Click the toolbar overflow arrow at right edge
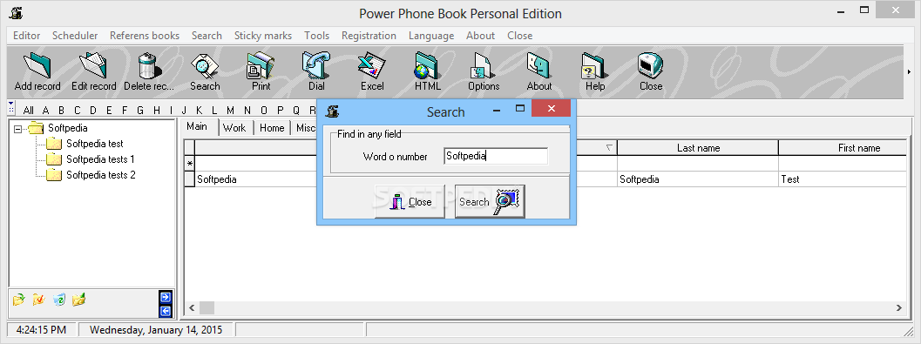This screenshot has height=344, width=921. (910, 72)
